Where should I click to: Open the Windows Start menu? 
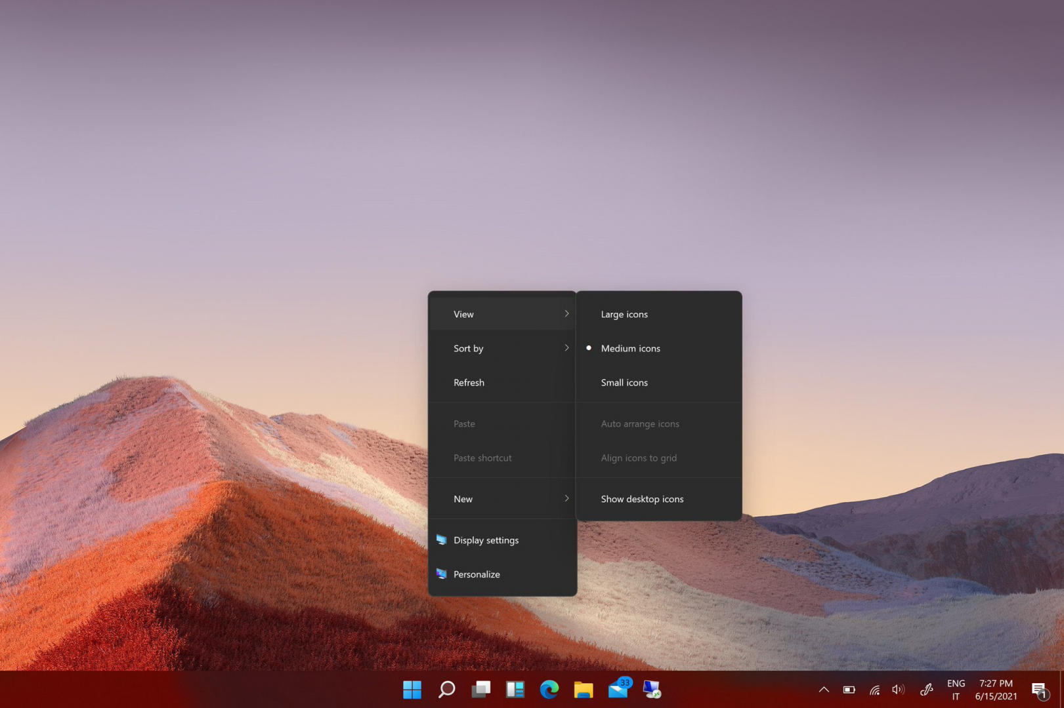412,690
